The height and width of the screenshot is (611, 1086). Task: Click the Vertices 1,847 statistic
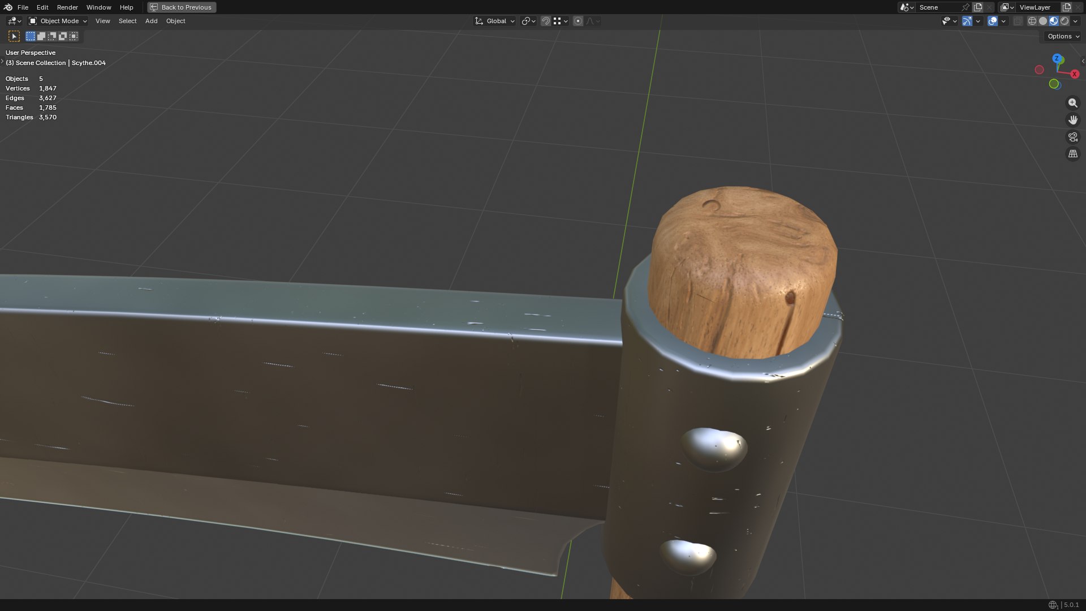(x=31, y=88)
